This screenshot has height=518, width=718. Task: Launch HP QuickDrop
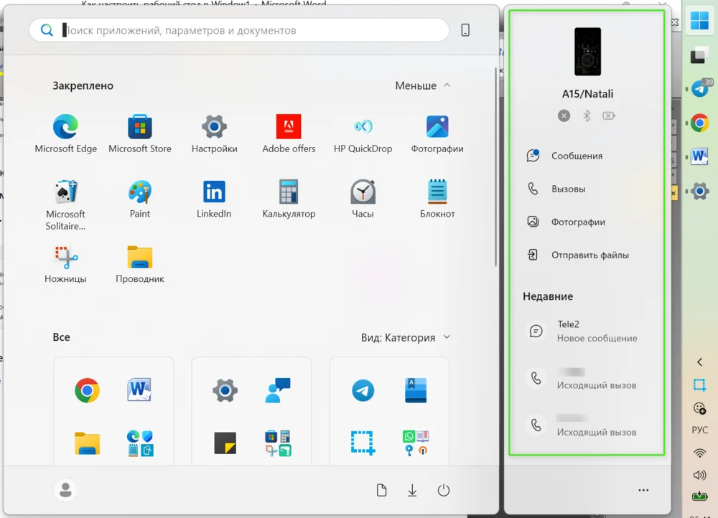tap(363, 133)
